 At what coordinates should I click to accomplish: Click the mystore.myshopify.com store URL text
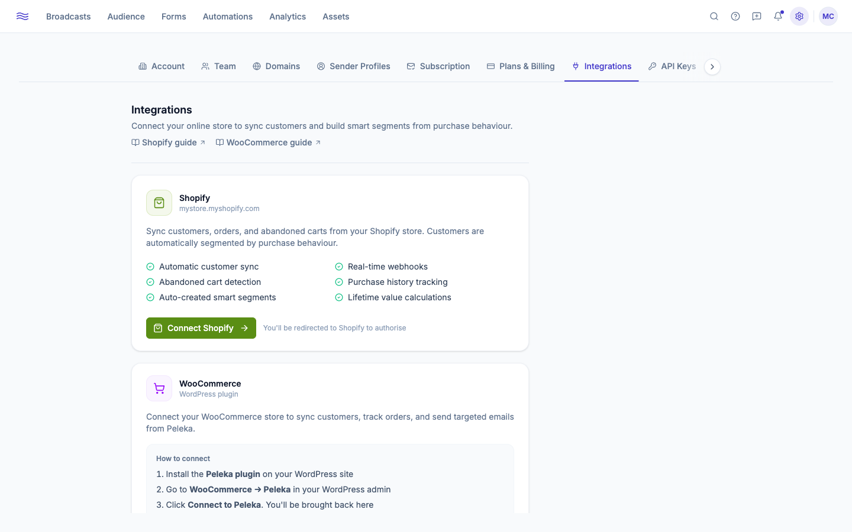click(x=220, y=209)
